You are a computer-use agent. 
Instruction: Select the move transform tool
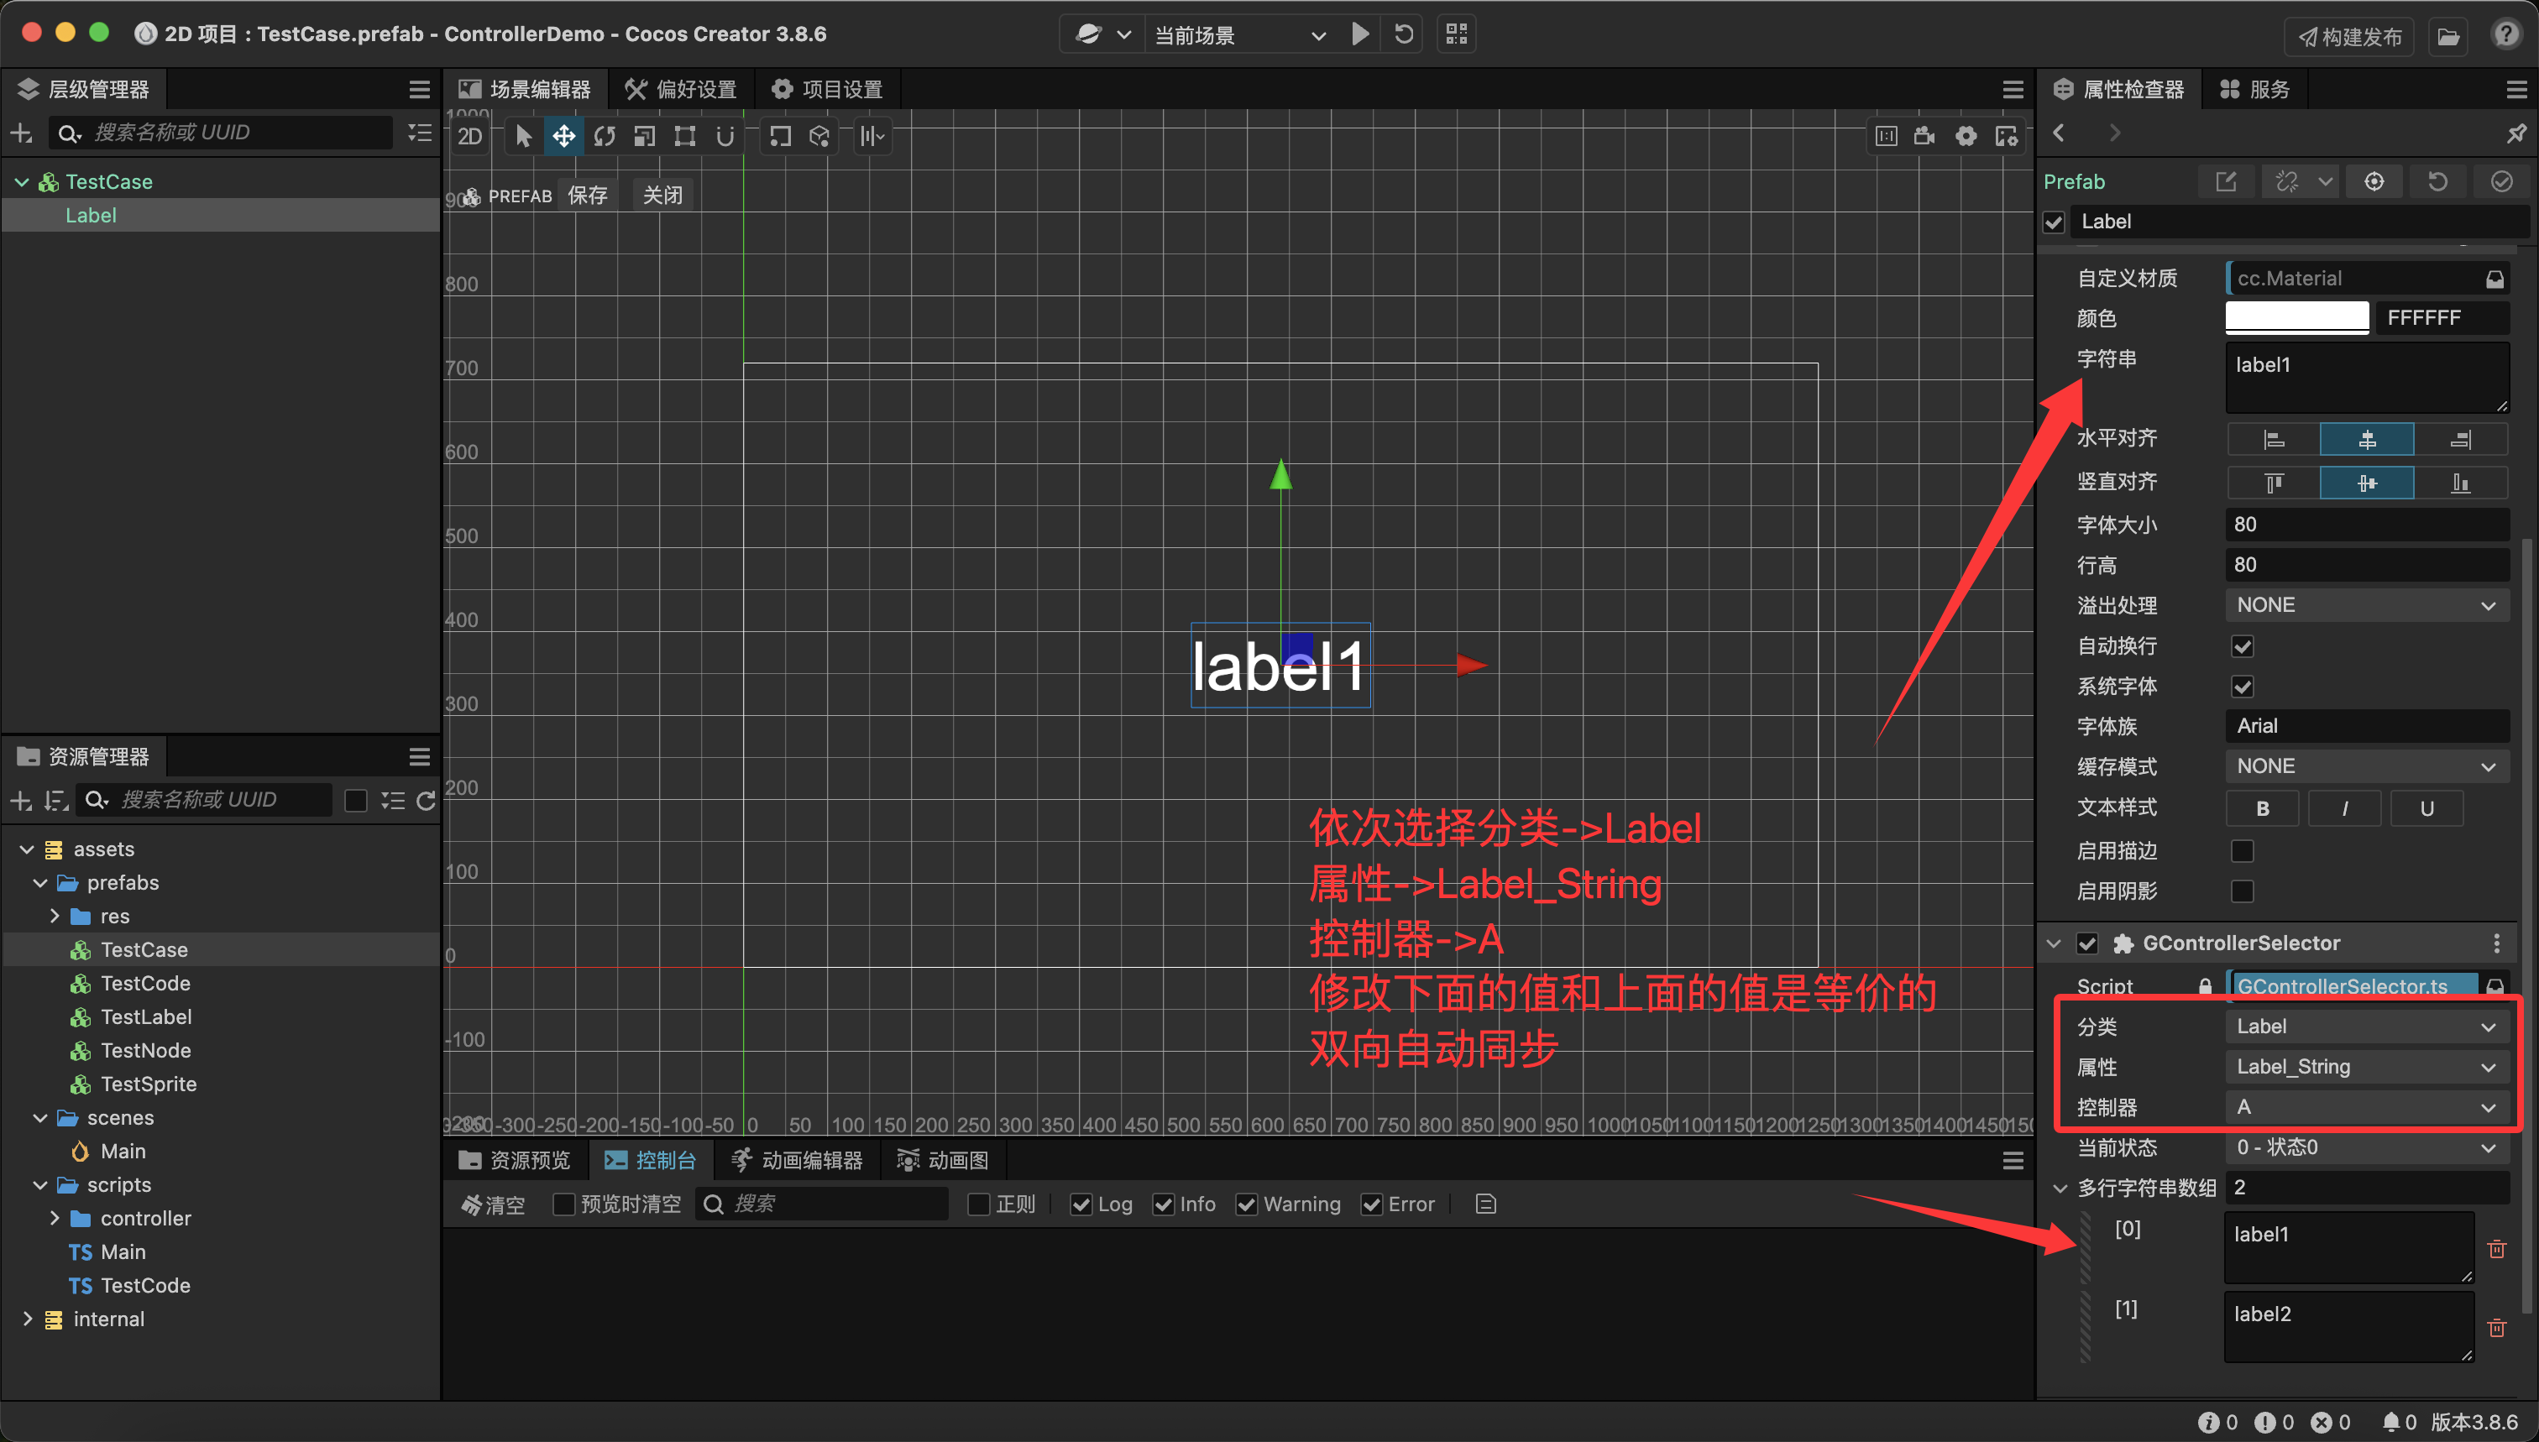pyautogui.click(x=563, y=137)
